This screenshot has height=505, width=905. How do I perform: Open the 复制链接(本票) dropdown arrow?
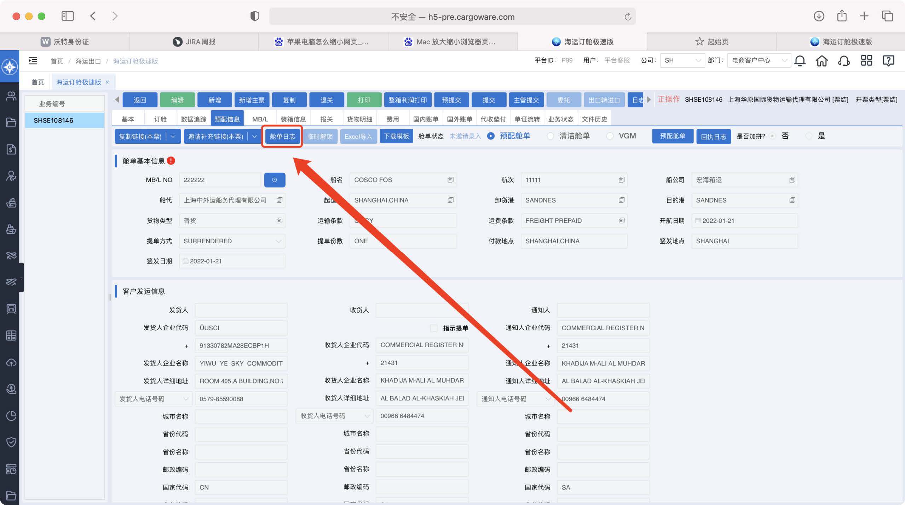tap(173, 136)
